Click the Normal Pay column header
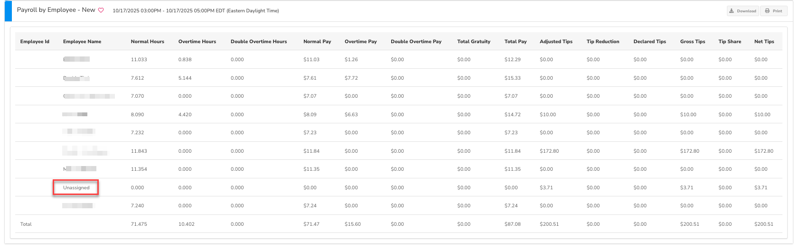The height and width of the screenshot is (250, 800). coord(317,42)
